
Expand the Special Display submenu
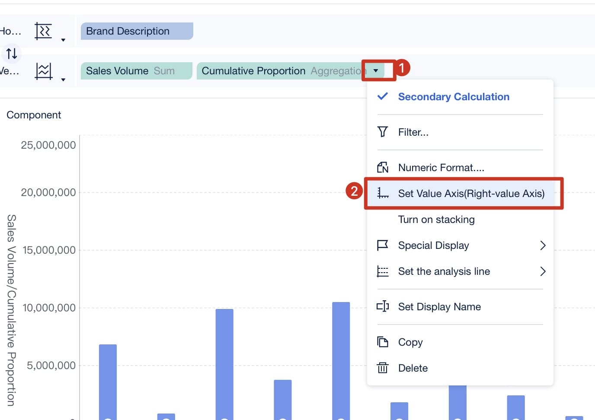[460, 245]
